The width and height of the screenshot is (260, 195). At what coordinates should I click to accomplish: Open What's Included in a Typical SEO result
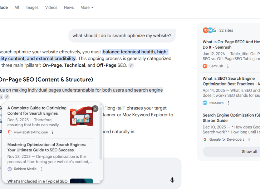point(37,181)
